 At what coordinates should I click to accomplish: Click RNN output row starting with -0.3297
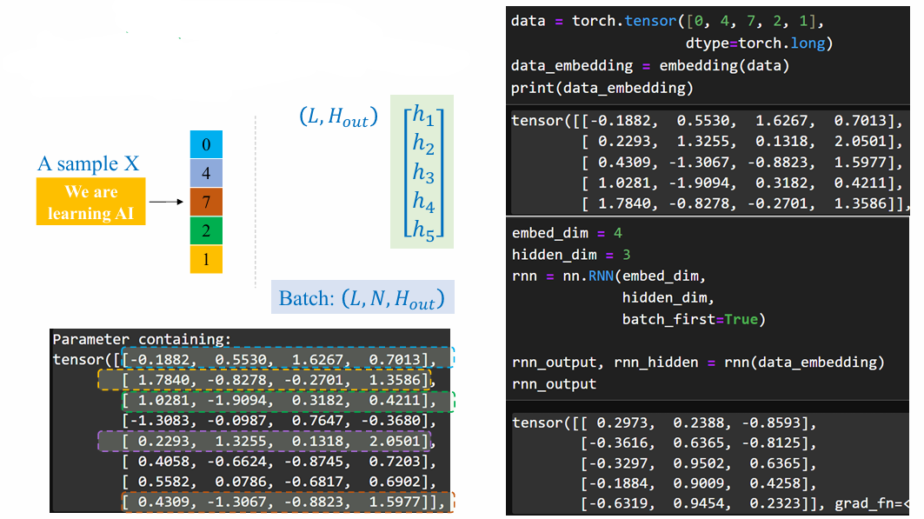699,463
